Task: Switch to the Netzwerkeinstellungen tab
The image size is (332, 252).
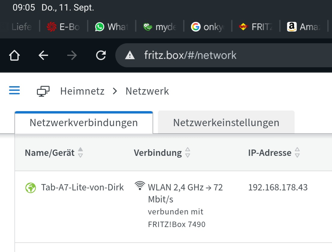Action: [226, 123]
